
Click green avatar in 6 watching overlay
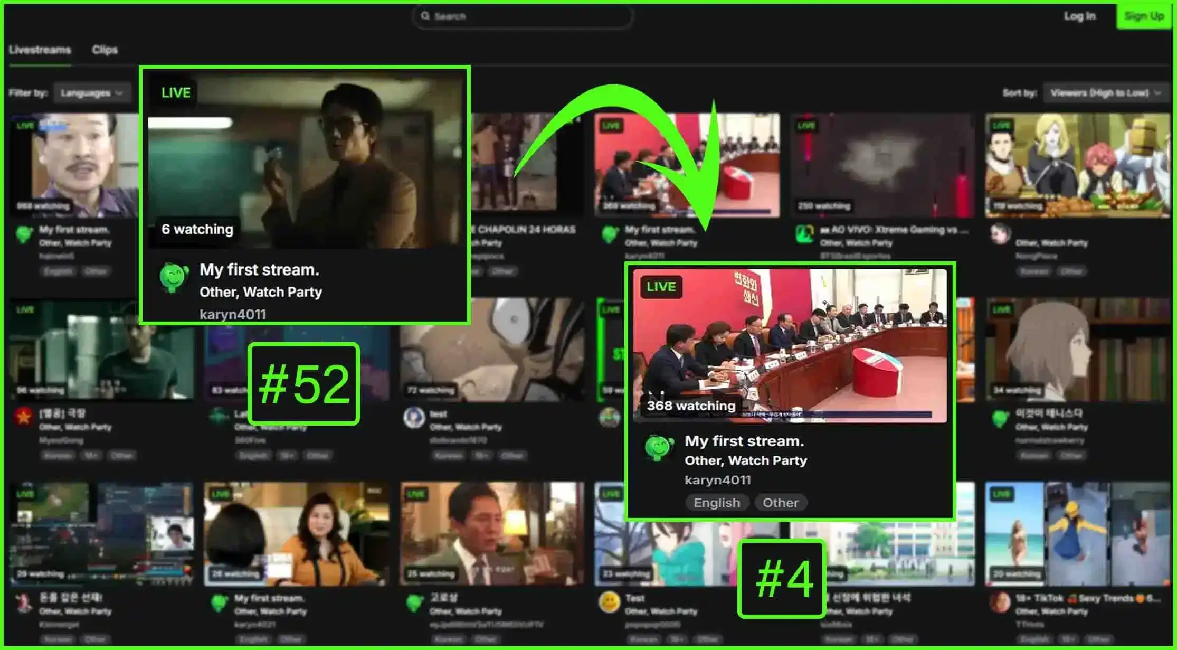[174, 277]
